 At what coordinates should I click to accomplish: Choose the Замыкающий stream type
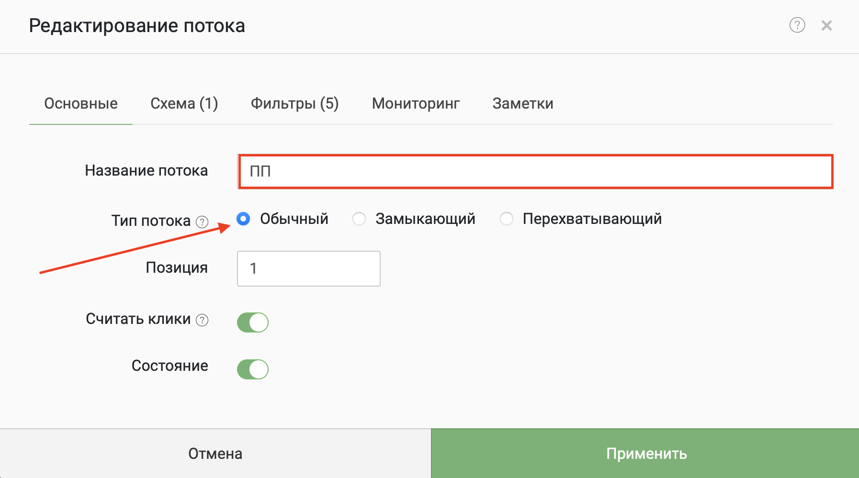(359, 219)
